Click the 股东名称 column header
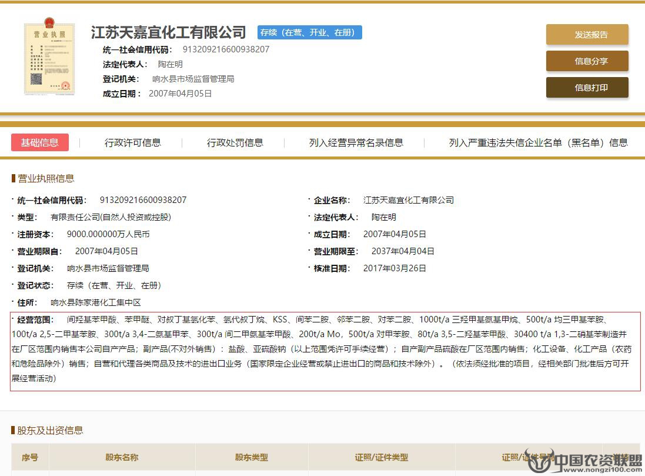The height and width of the screenshot is (476, 645). click(122, 457)
